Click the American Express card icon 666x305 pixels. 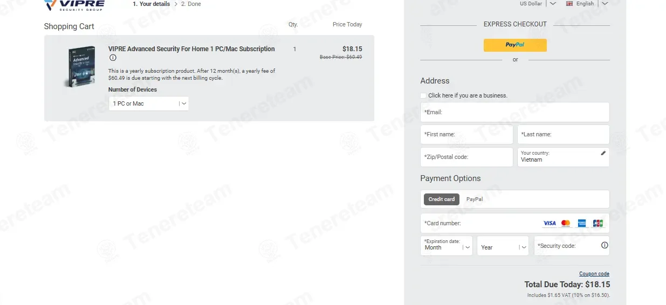coord(582,223)
